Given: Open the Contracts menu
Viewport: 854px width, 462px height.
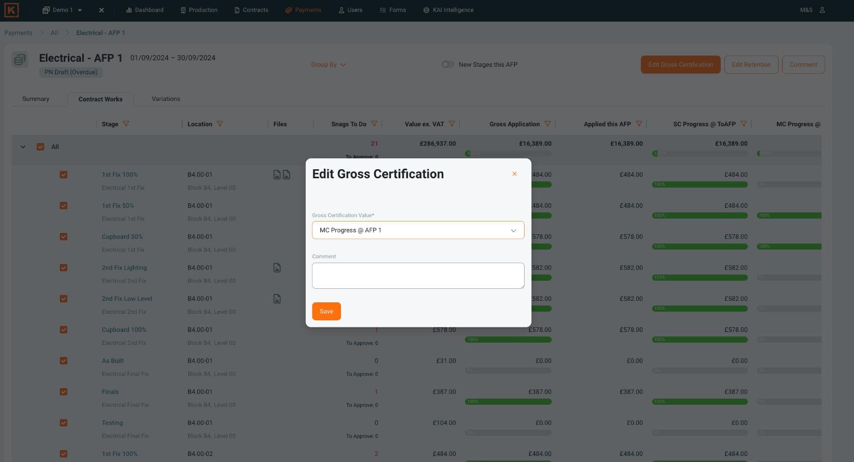Looking at the screenshot, I should (x=251, y=10).
